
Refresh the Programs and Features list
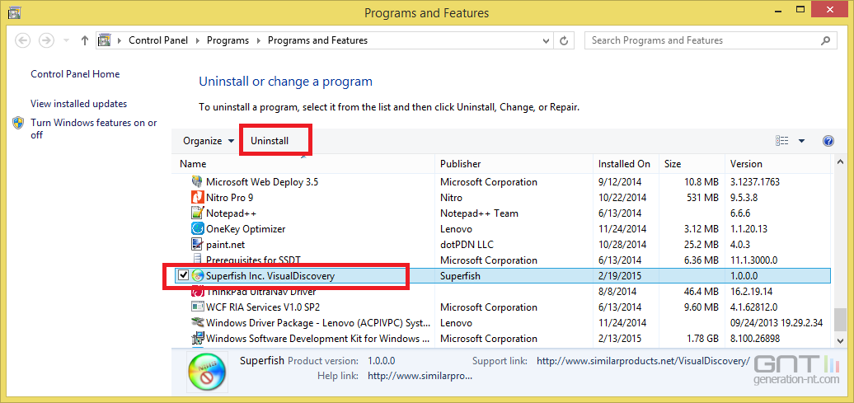(564, 40)
